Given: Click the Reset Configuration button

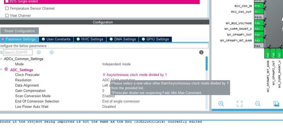Looking at the screenshot, I should pos(20,31).
